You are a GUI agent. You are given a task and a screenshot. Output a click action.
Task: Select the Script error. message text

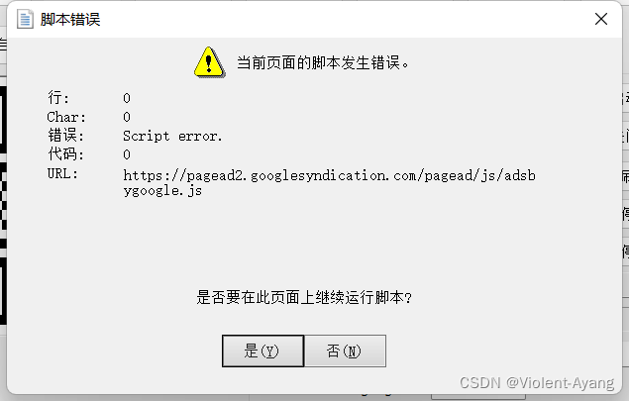(x=172, y=136)
